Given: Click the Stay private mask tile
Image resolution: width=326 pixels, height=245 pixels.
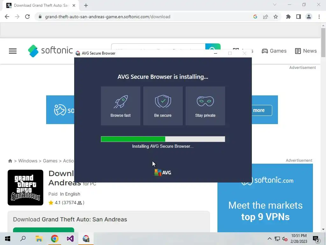Looking at the screenshot, I should coord(205,106).
